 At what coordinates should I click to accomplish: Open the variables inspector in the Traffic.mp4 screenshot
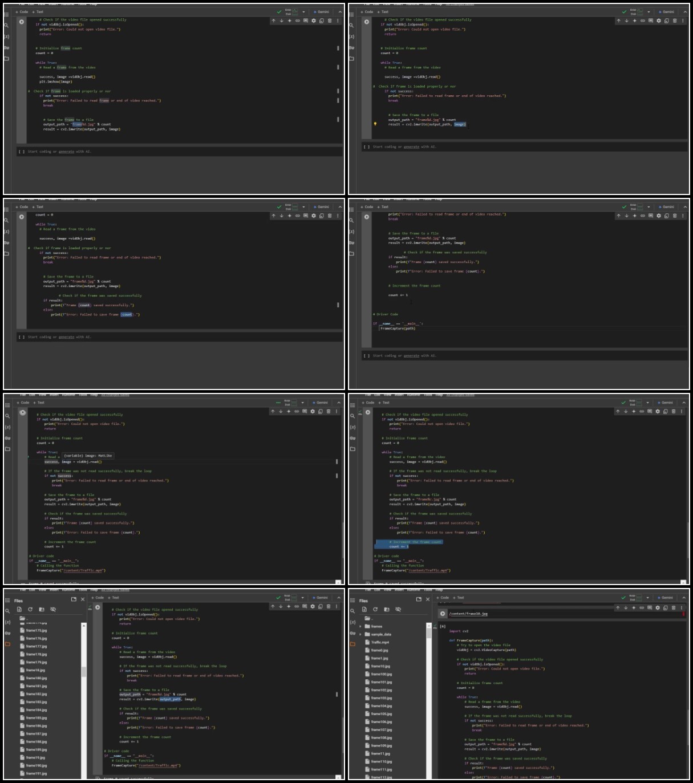pyautogui.click(x=352, y=622)
